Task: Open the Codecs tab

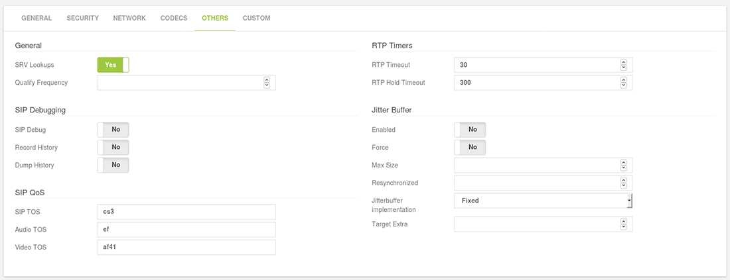Action: tap(174, 18)
